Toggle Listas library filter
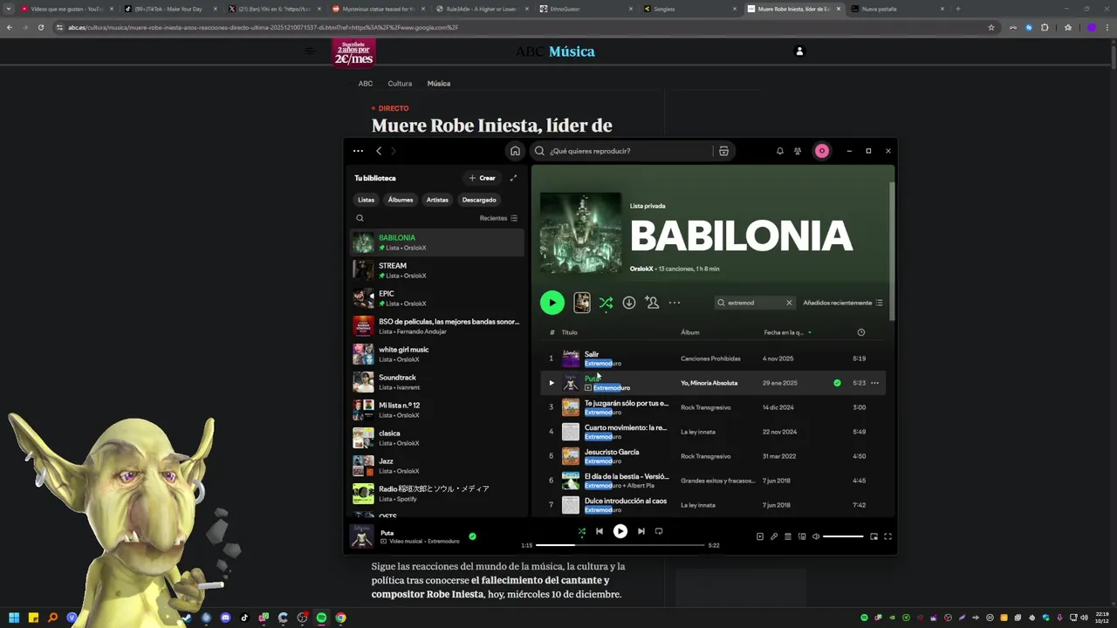Image resolution: width=1117 pixels, height=628 pixels. click(x=366, y=200)
